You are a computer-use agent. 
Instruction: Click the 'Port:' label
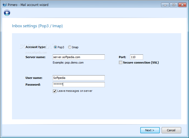click(x=122, y=57)
